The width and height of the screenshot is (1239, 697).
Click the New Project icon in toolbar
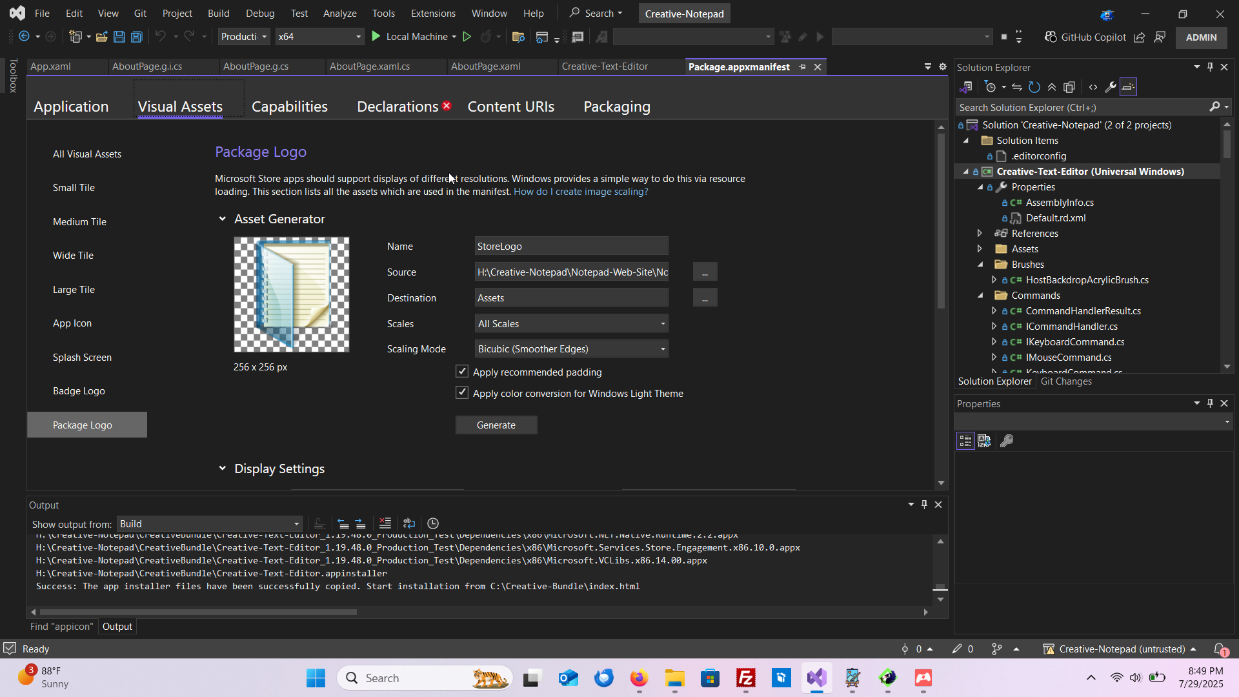[x=75, y=37]
